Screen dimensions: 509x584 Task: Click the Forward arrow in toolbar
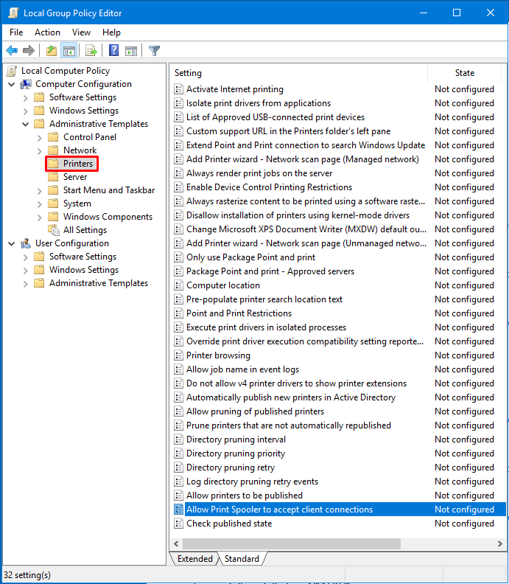click(29, 51)
